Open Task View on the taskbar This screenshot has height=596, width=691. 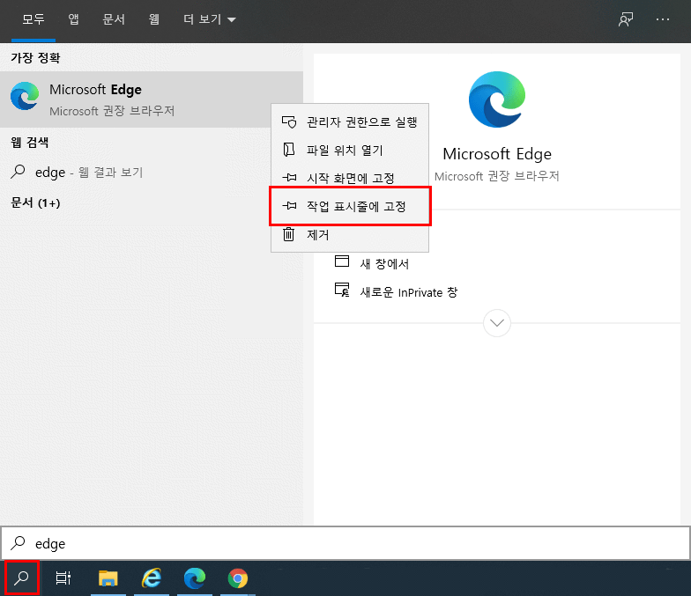coord(63,578)
